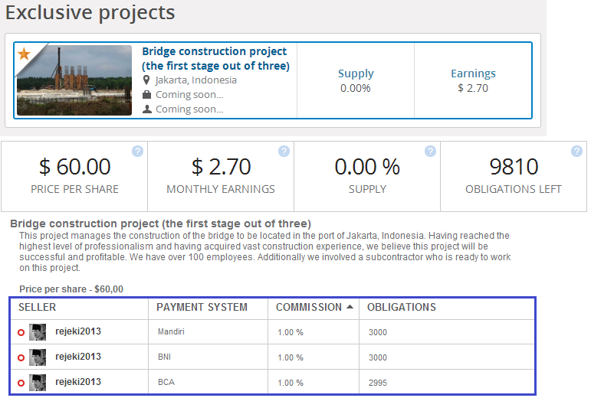Click the seller avatar in the Mandiri row
Image resolution: width=591 pixels, height=398 pixels.
(38, 332)
